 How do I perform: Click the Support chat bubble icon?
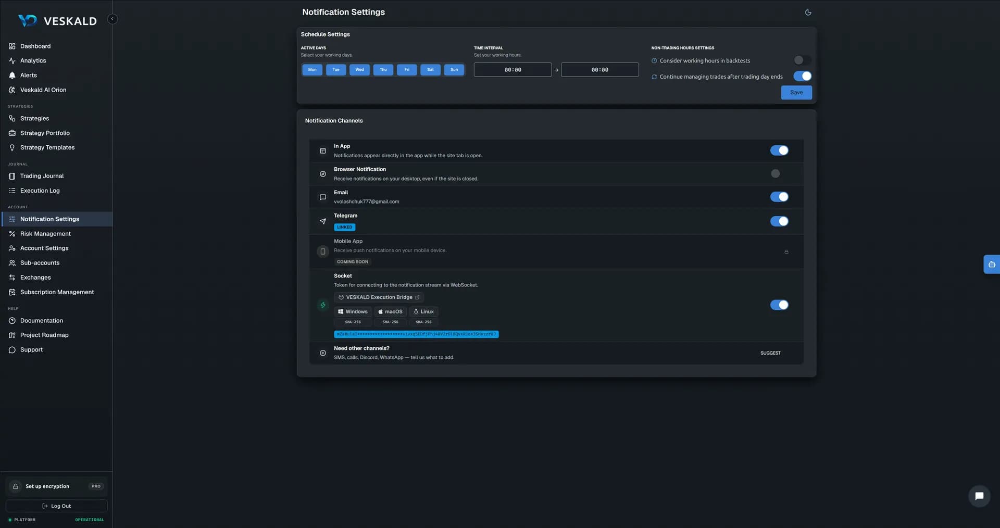click(12, 350)
